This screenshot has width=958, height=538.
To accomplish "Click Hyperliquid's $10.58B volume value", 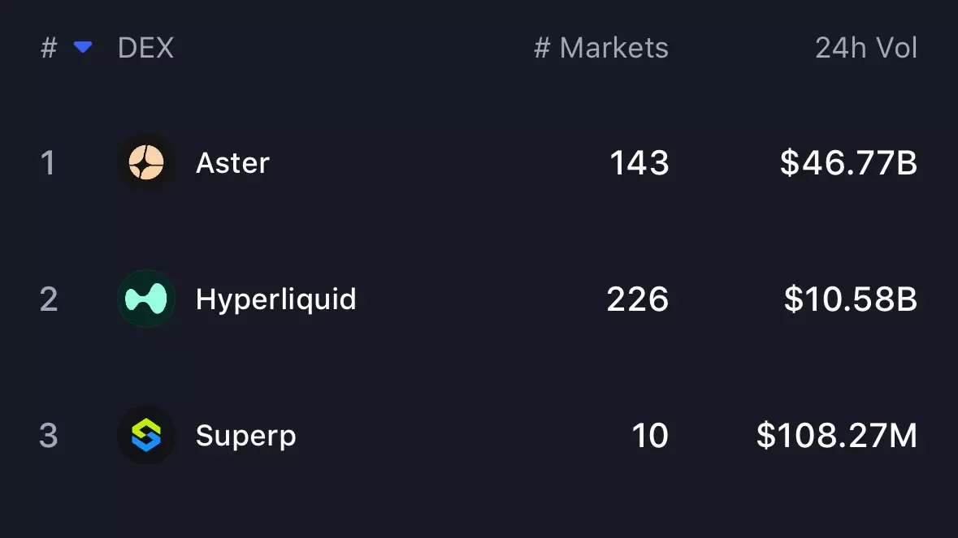I will 850,299.
